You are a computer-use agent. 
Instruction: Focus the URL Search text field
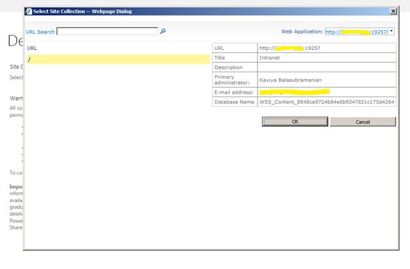(x=107, y=31)
